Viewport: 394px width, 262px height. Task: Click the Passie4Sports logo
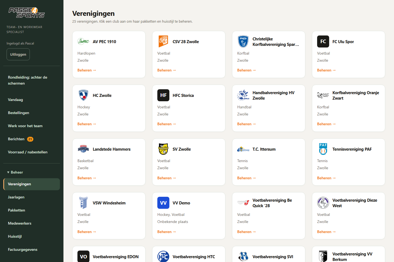(27, 13)
